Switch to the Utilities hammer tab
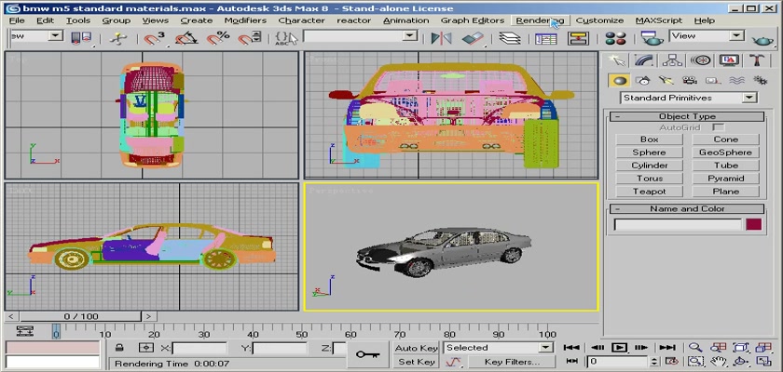Screen dimensions: 783x372 point(757,60)
